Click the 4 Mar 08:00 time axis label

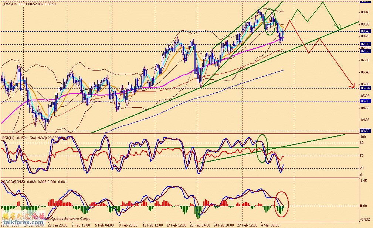point(270,225)
